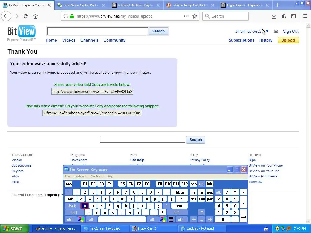Open the Get Help footer link
Viewport: 311px width, 233px height.
[137, 160]
